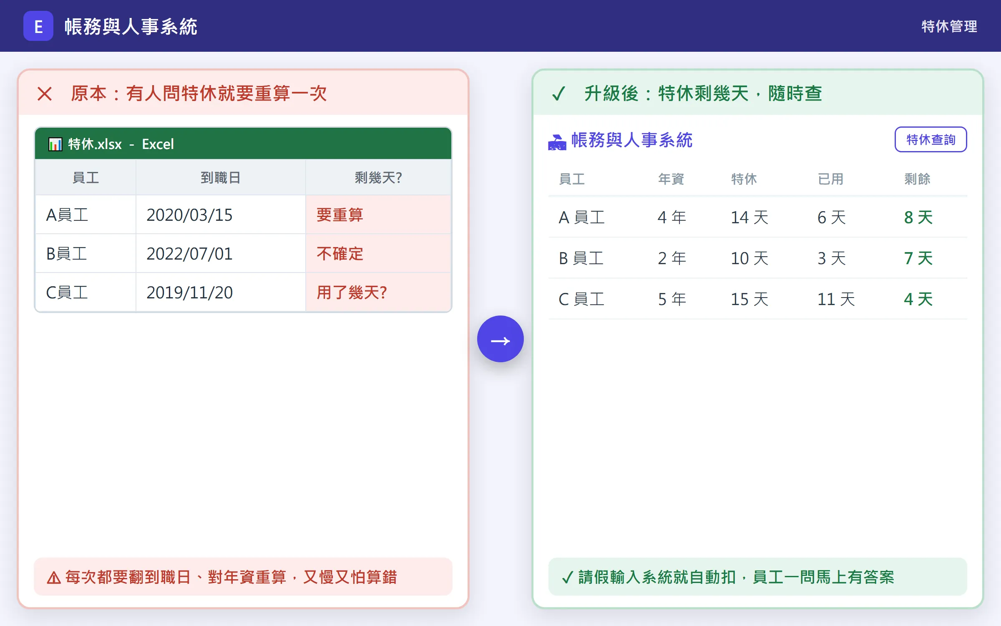This screenshot has height=626, width=1001.
Task: Click the 剩餘 column header in system table
Action: 917,179
